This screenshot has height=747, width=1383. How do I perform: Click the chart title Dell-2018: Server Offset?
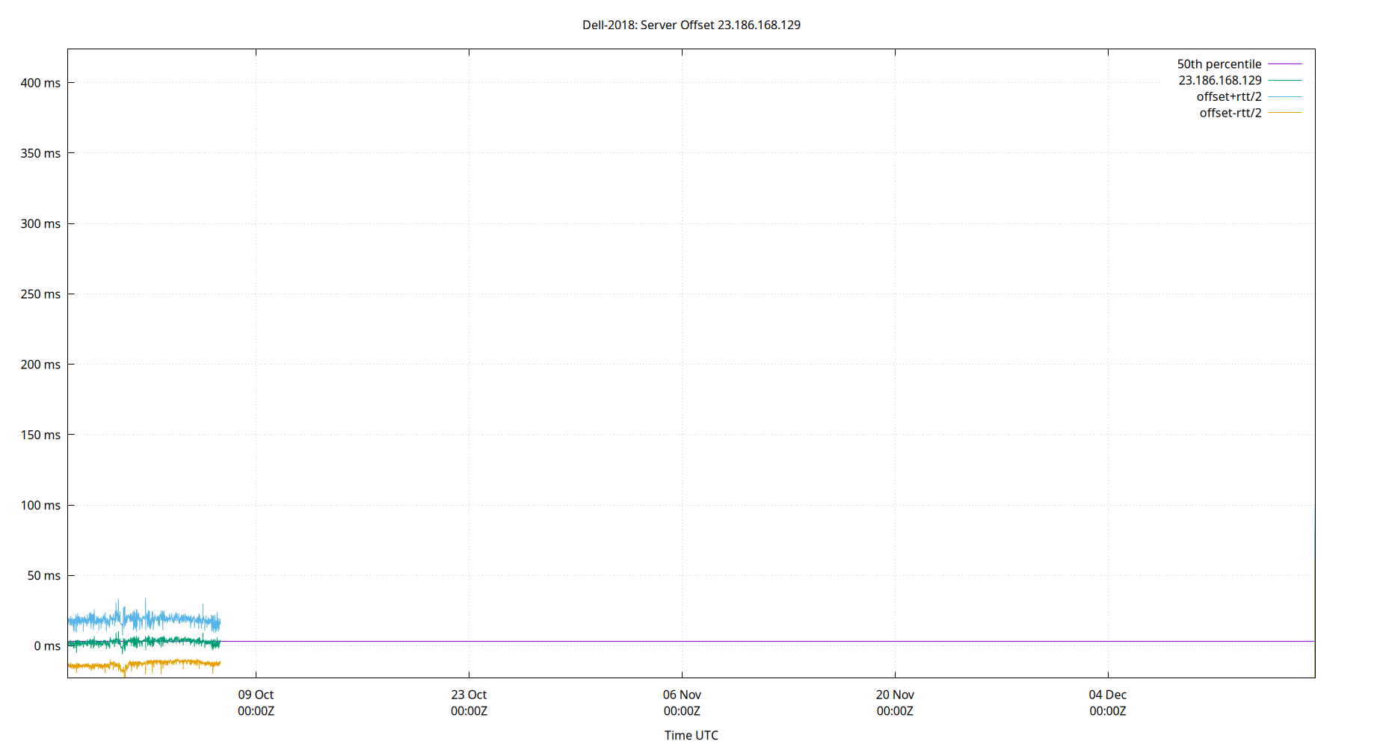[691, 25]
